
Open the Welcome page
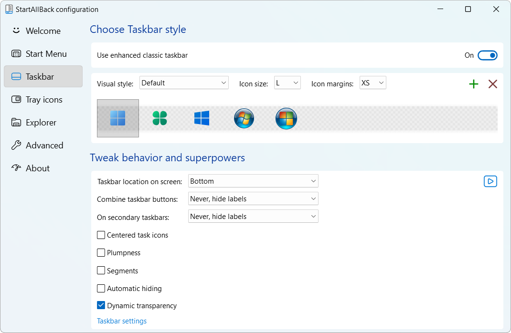point(43,31)
